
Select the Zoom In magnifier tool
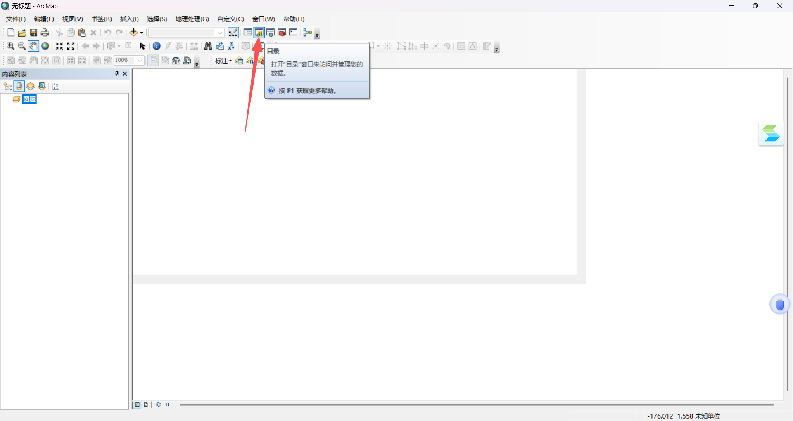(11, 46)
